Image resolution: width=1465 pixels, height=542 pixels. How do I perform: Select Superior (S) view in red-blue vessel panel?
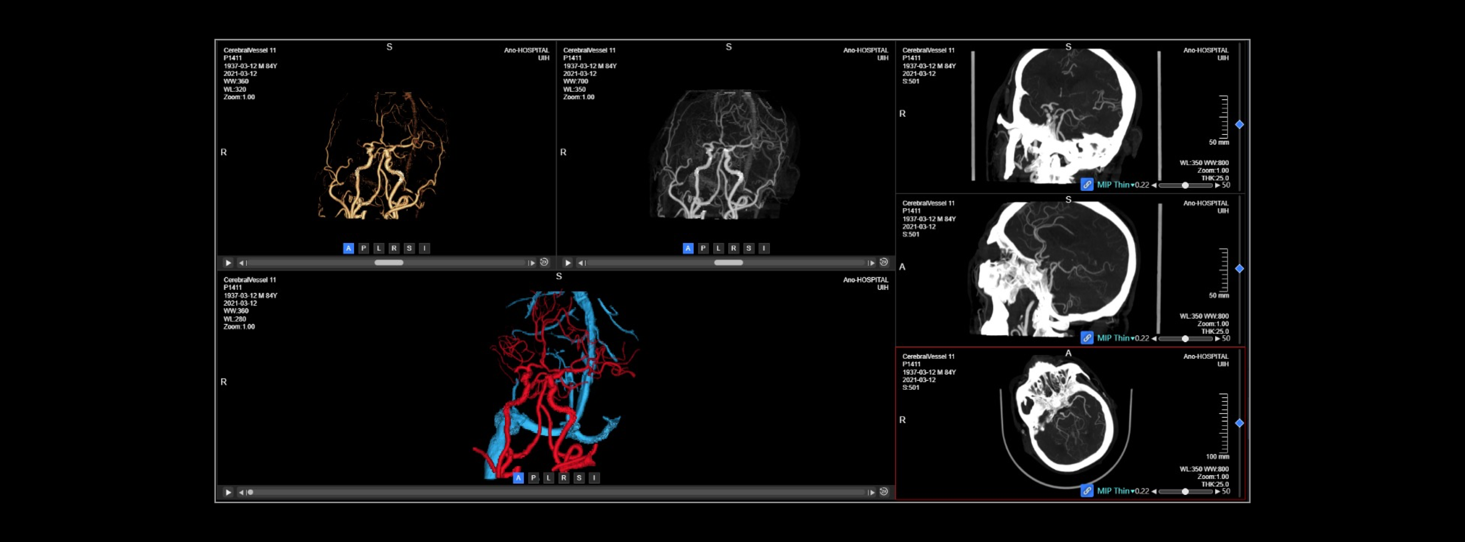point(579,478)
